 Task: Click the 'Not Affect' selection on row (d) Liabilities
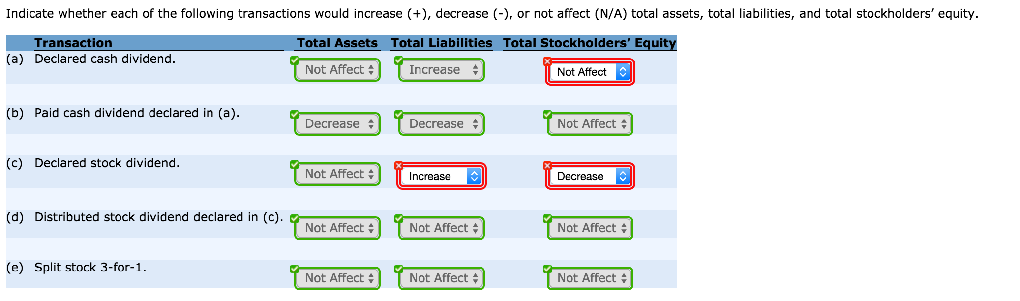coord(441,228)
